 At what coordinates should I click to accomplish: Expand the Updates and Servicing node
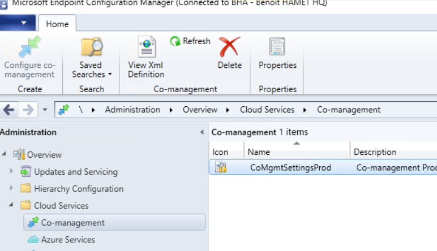[11, 171]
